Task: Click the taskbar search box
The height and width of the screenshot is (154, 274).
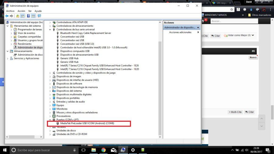Action: (44, 150)
